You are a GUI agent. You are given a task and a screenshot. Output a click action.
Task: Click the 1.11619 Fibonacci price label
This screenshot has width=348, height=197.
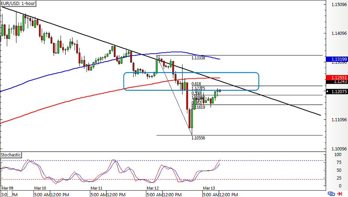(x=198, y=107)
